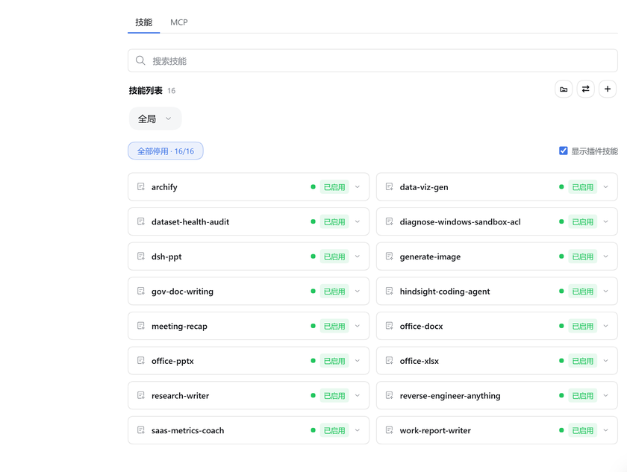Click the saas-metrics-coach skill icon

[141, 430]
